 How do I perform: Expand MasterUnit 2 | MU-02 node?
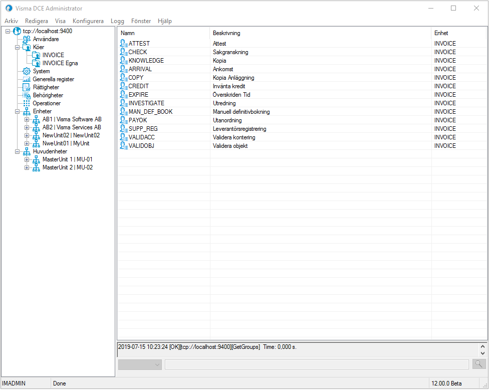(27, 167)
